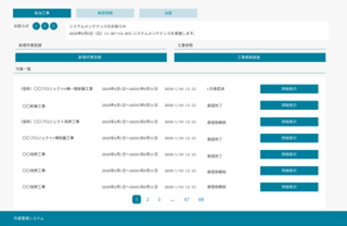Open details for ○○プロジェクト row without (仮称)
This screenshot has width=347, height=226.
point(289,138)
